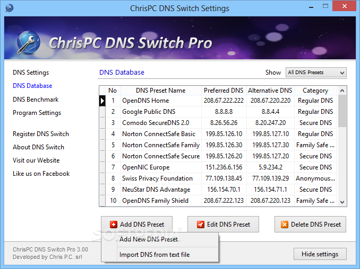Screen dimensions: 360x269
Task: Click the Preferred DNS column header
Action: pyautogui.click(x=224, y=91)
